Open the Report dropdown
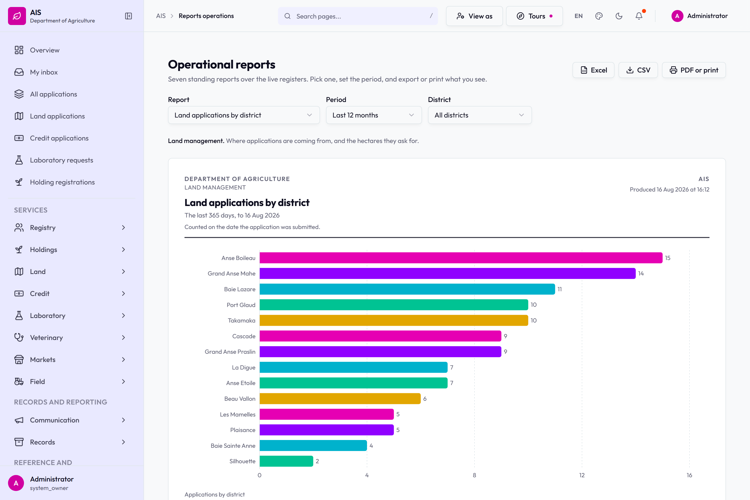 coord(243,115)
